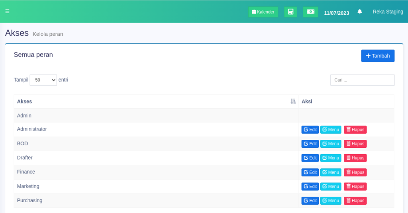The width and height of the screenshot is (408, 213).
Task: Open Menu settings for Marketing role
Action: (x=331, y=186)
